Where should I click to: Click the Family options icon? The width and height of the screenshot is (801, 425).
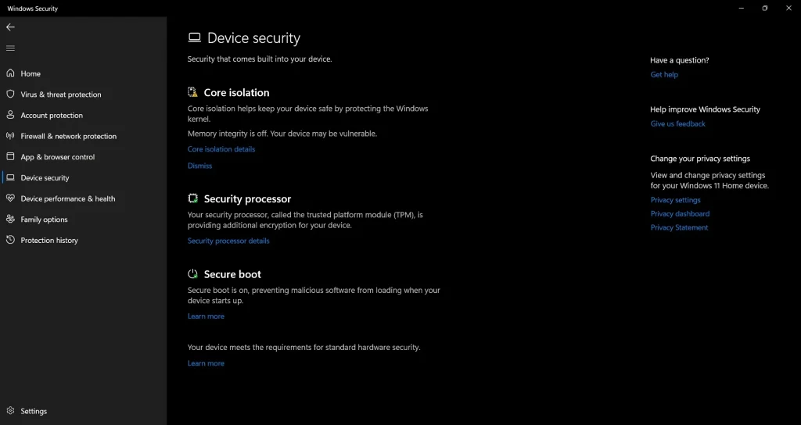pos(10,220)
